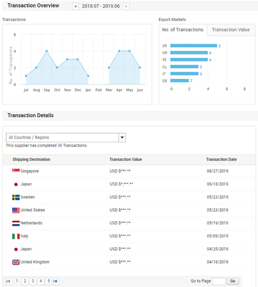Open page 4 in the pagination
258x287 pixels.
click(x=41, y=281)
